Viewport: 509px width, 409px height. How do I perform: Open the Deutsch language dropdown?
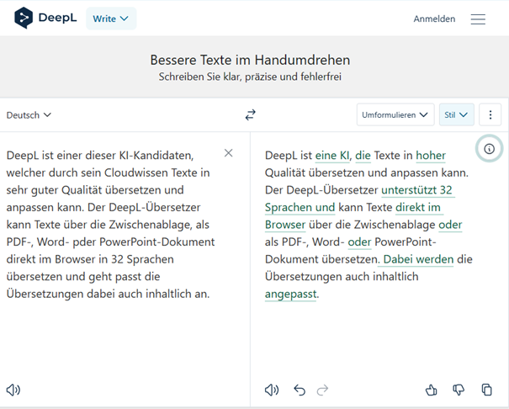(29, 114)
